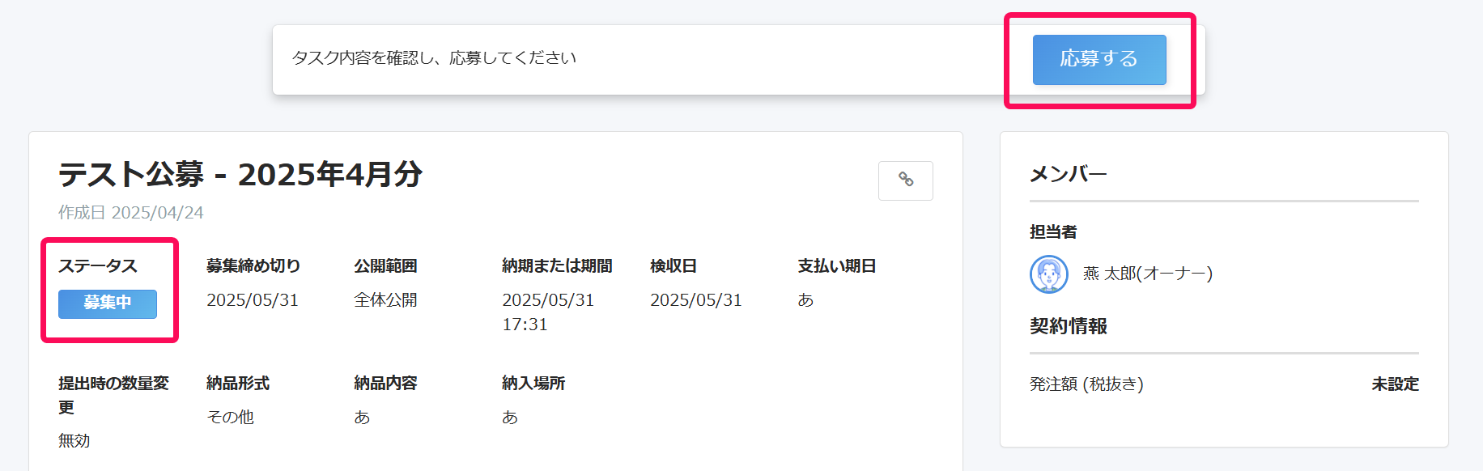Click the 納期または期間 label
Image resolution: width=1483 pixels, height=471 pixels.
pos(557,266)
